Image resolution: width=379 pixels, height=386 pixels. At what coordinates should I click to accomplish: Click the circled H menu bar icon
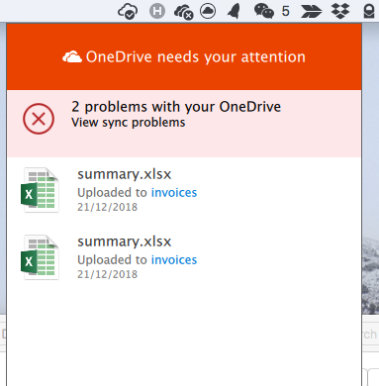click(157, 11)
